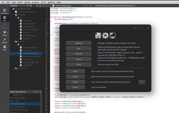Viewport: 179px width, 113px height.
Task: Open the Tools menu
Action: [43, 2]
